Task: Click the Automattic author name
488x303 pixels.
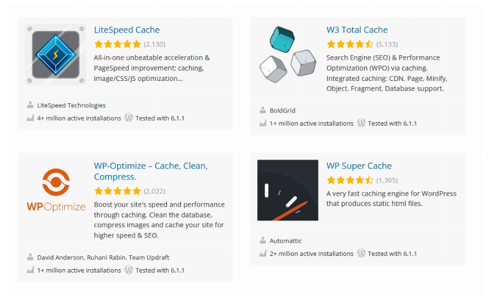Action: tap(285, 241)
